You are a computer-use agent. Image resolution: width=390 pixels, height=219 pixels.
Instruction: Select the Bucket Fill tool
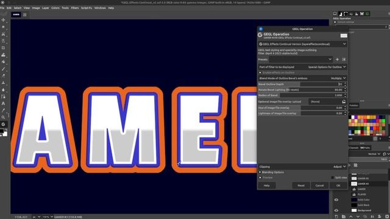coord(3,61)
